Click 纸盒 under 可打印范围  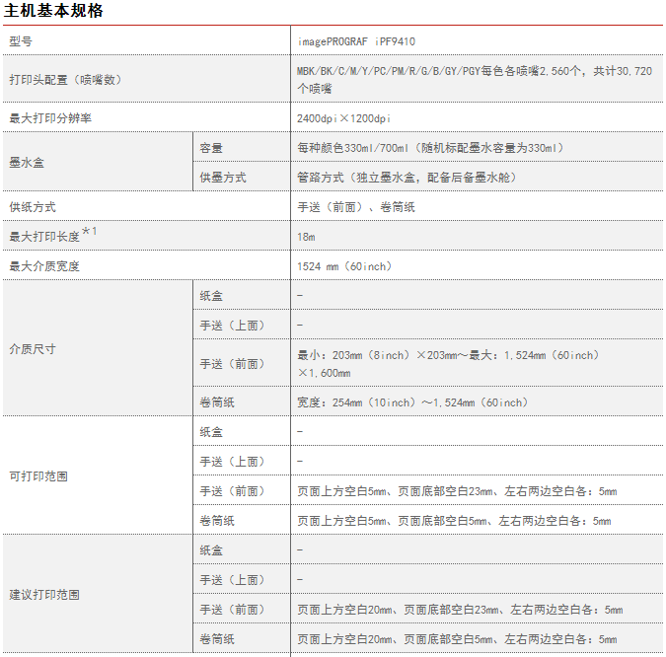(211, 432)
